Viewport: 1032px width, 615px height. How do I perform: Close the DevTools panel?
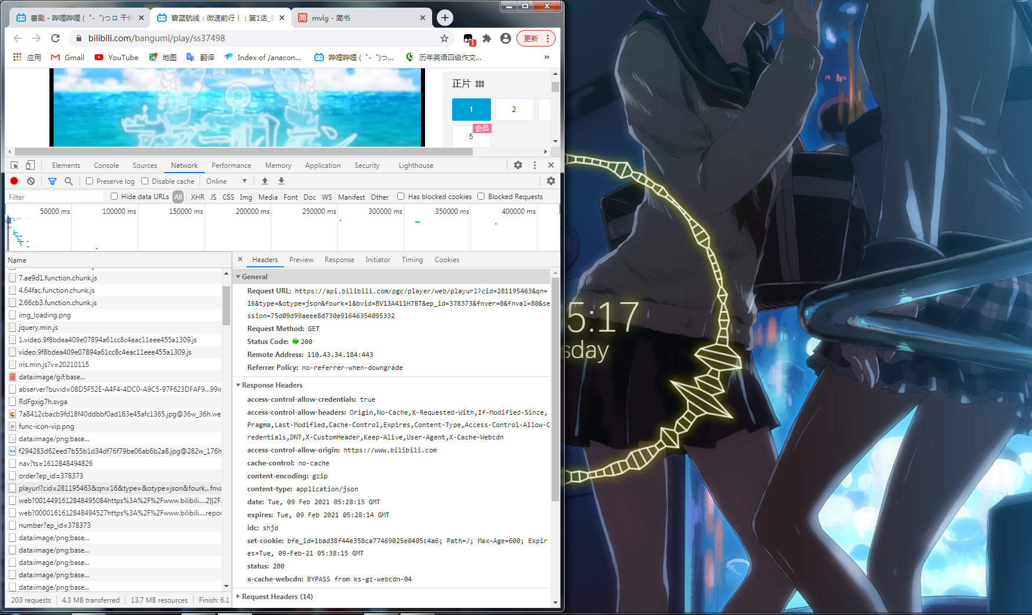(x=551, y=166)
